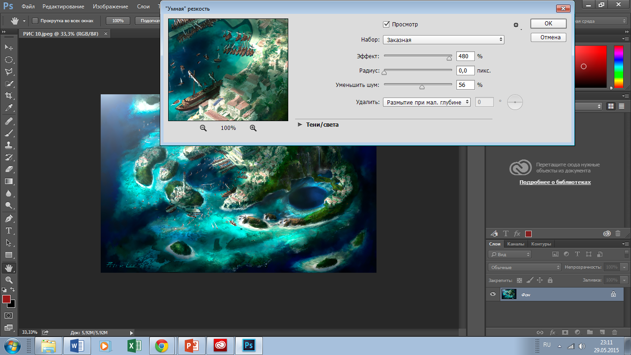Open layer filter Вид dropdown
The height and width of the screenshot is (355, 631).
coord(510,254)
